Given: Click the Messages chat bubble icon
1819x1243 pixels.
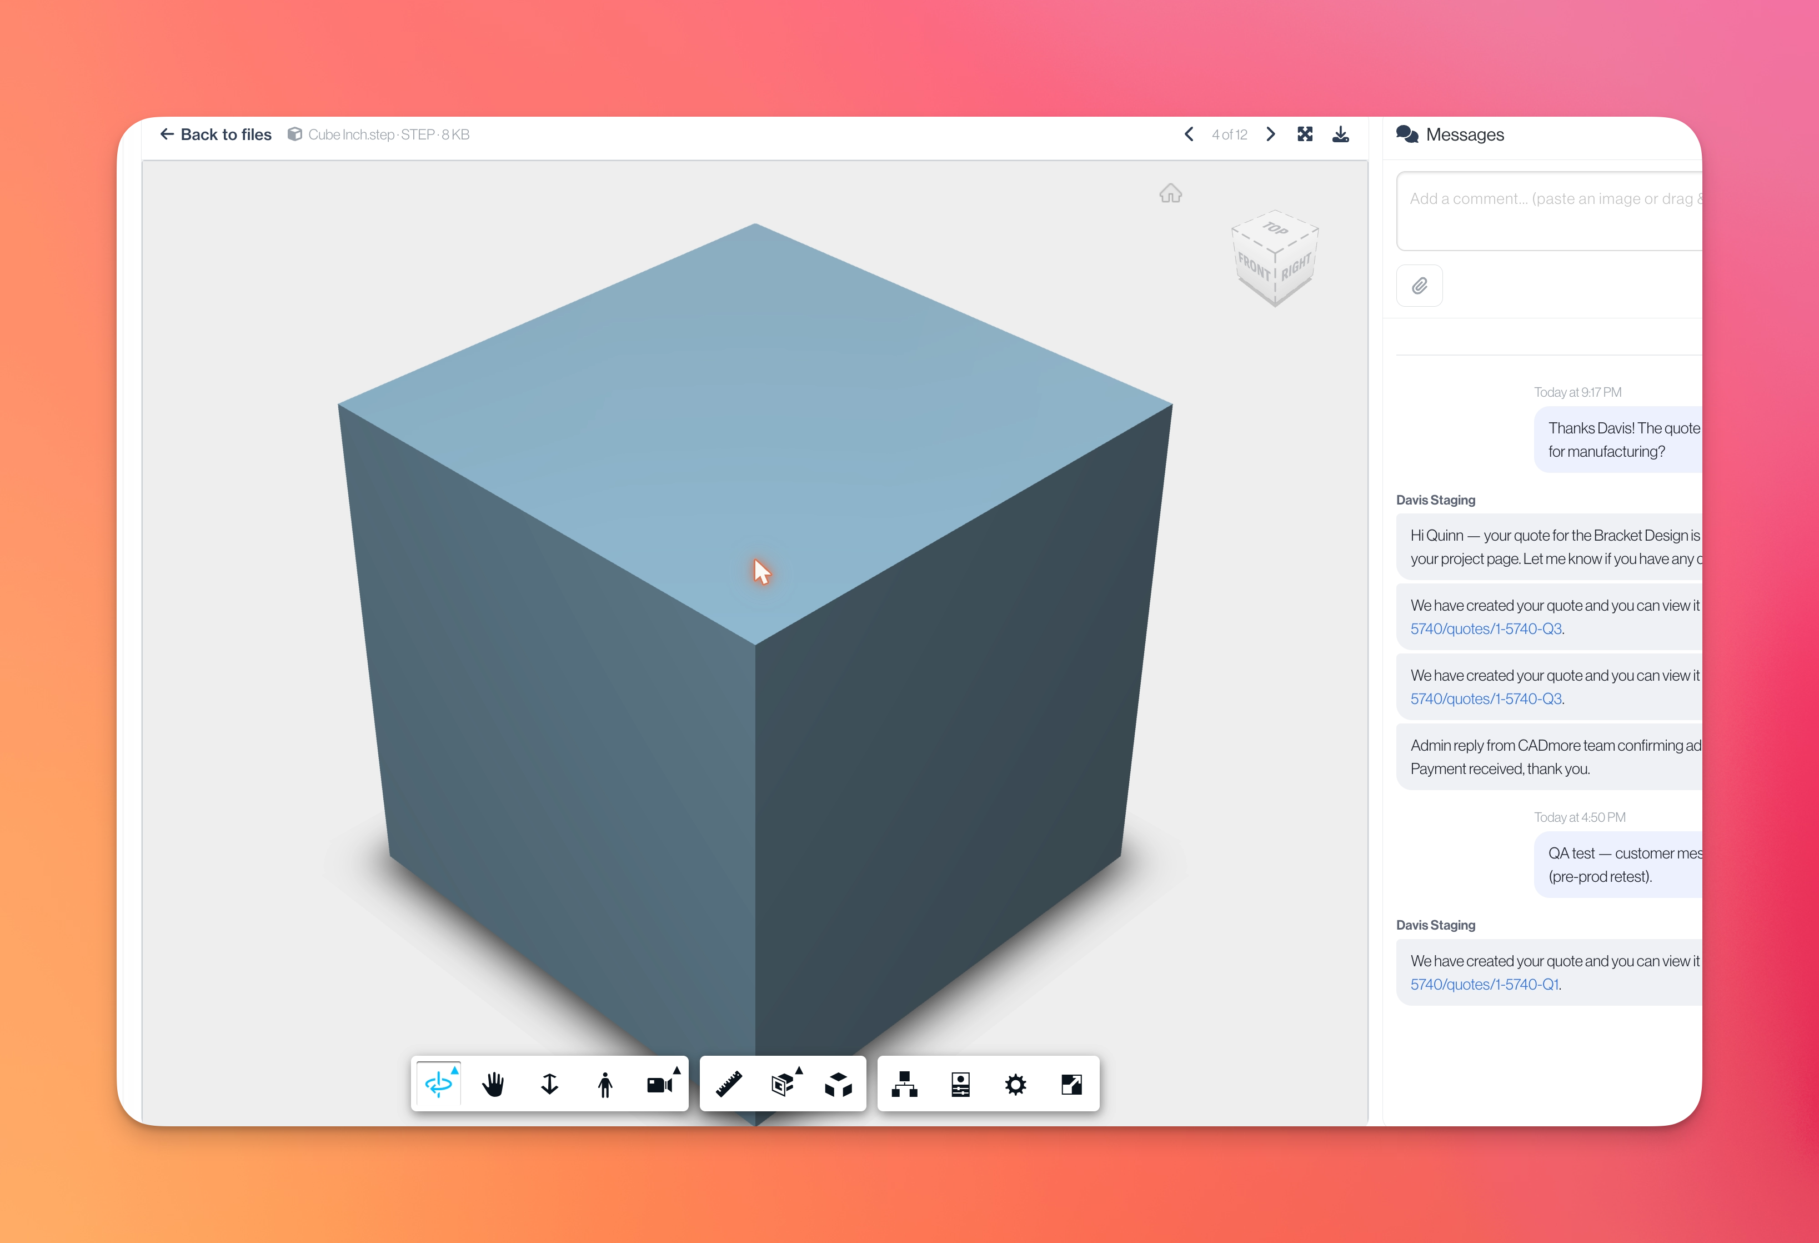Looking at the screenshot, I should [1407, 134].
